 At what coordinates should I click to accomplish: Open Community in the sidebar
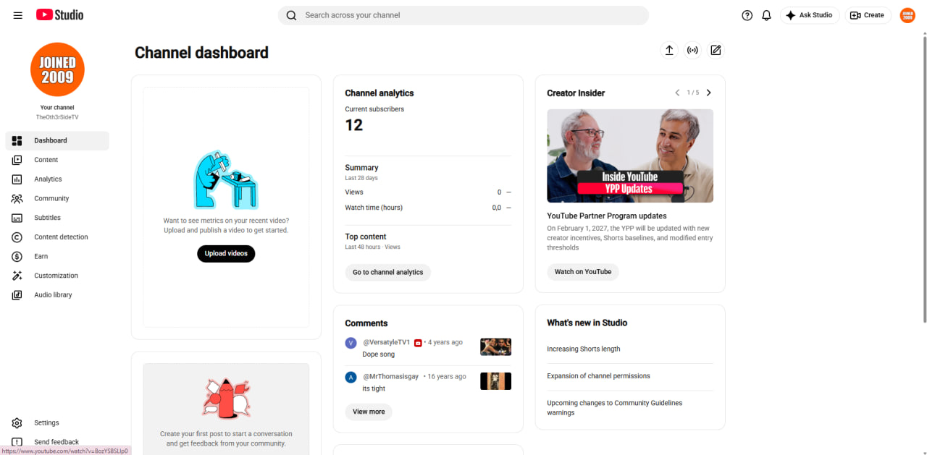click(57, 198)
